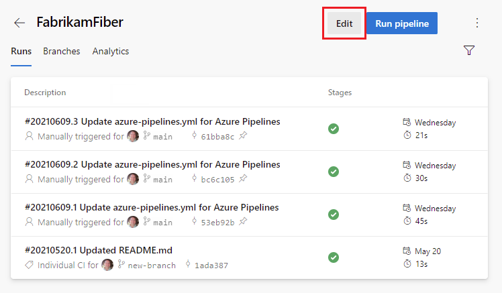This screenshot has height=293, width=502.
Task: Switch to the Branches tab
Action: 62,51
